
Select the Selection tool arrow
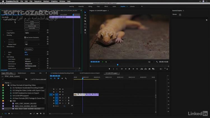pyautogui.click(x=85, y=12)
